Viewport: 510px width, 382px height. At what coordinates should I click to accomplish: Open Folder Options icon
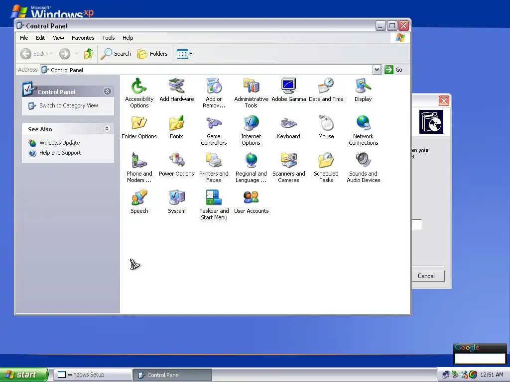[139, 123]
